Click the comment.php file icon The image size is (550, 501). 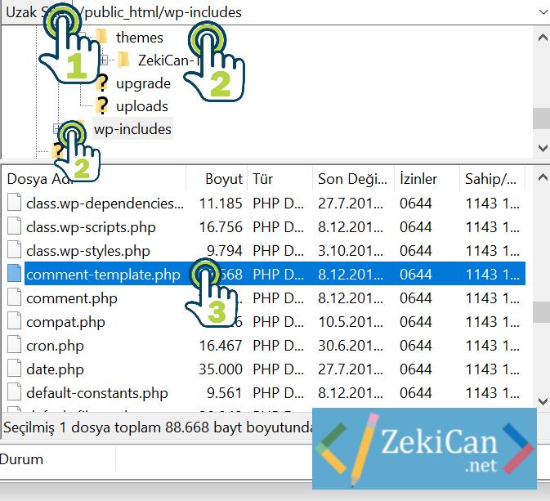click(15, 298)
